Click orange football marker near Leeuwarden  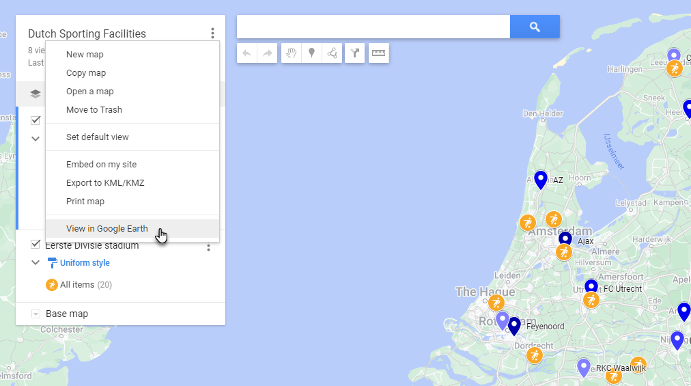[x=674, y=68]
